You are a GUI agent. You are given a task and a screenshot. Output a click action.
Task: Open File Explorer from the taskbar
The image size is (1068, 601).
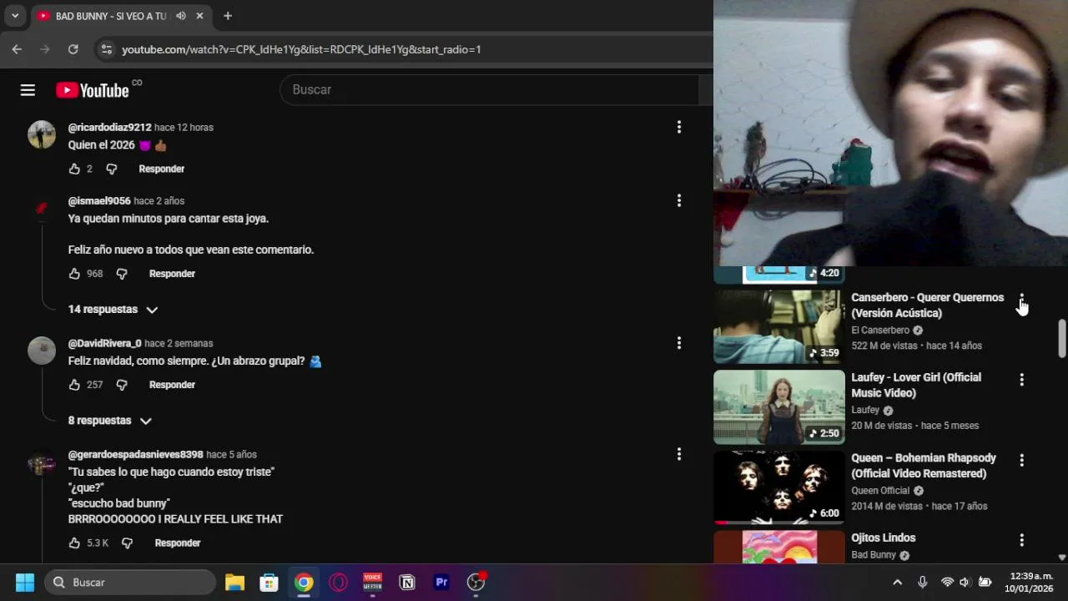pyautogui.click(x=234, y=582)
